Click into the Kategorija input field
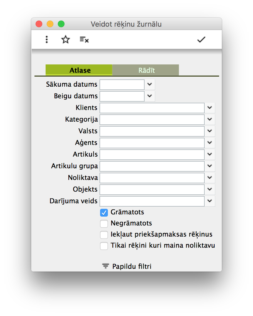Image resolution: width=253 pixels, height=316 pixels. [x=152, y=119]
